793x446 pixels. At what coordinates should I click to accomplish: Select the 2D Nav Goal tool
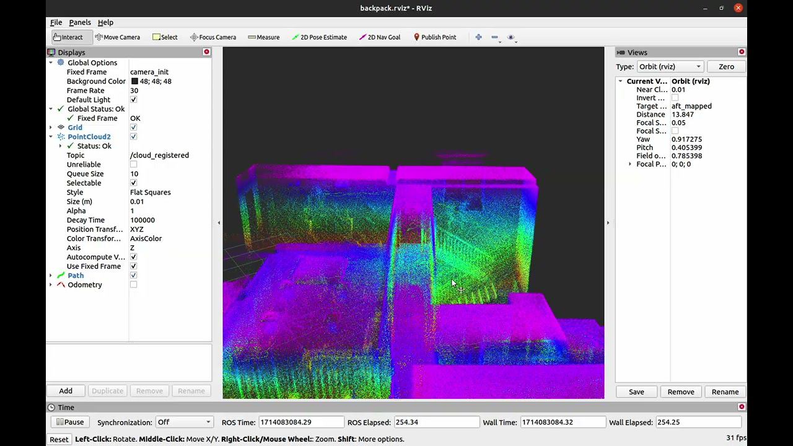tap(379, 37)
